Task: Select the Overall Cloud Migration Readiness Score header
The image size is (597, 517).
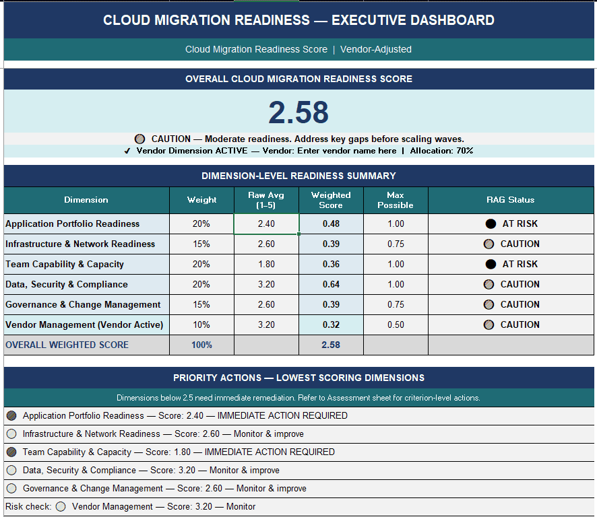Action: (x=299, y=79)
